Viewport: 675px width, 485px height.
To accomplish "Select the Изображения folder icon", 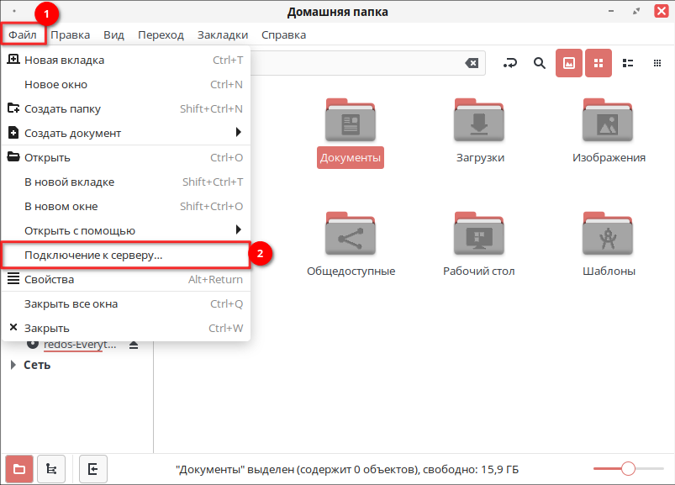I will 608,120.
